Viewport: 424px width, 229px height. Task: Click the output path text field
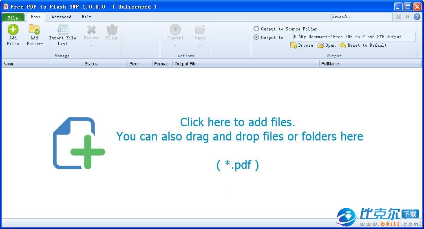point(354,37)
